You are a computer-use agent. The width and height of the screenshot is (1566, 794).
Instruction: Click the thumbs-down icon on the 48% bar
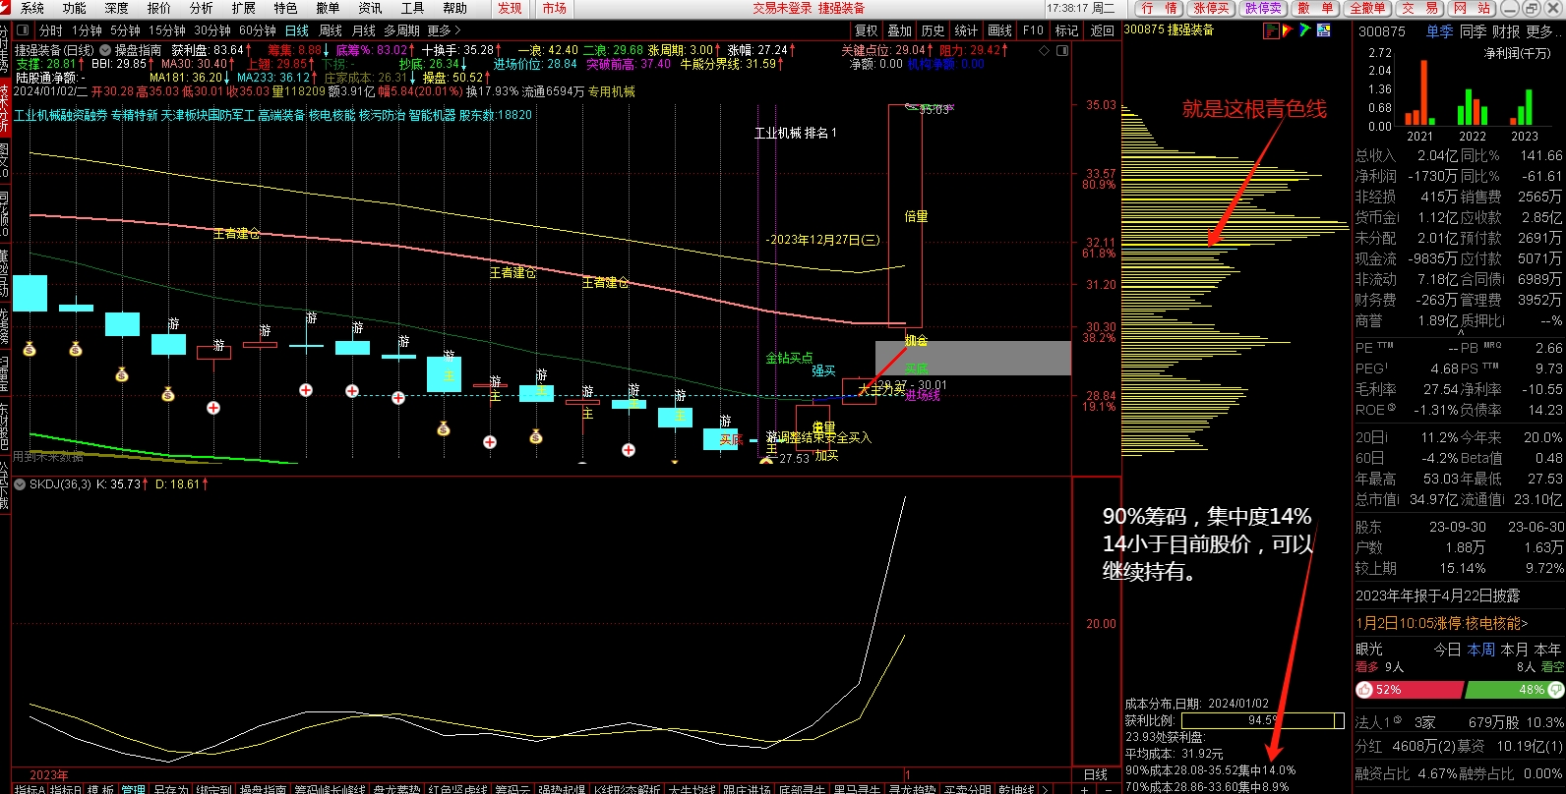[1557, 690]
